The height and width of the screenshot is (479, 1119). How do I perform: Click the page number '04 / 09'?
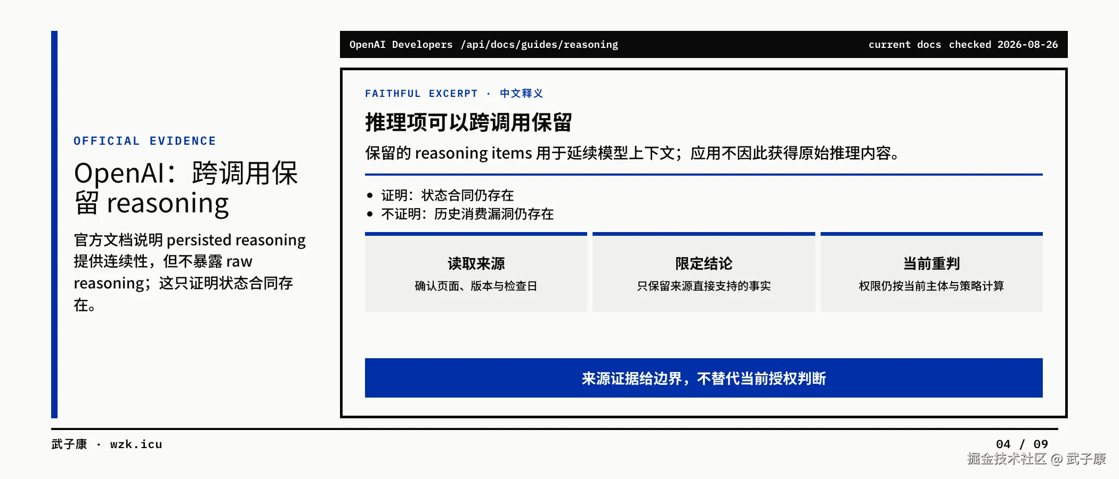pyautogui.click(x=1022, y=444)
